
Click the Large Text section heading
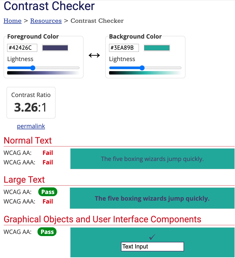tap(24, 179)
